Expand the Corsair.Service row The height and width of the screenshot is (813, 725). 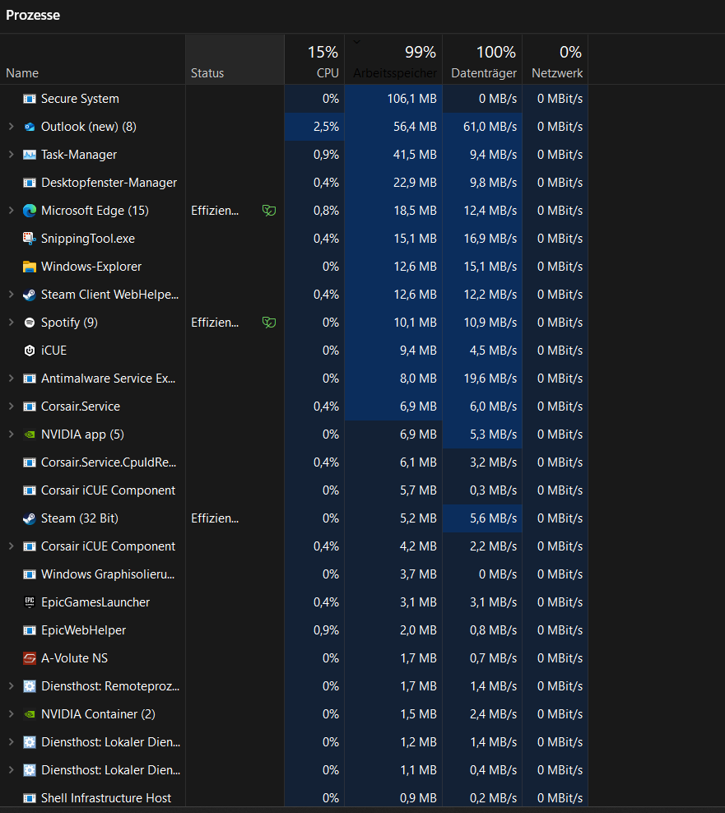pyautogui.click(x=11, y=406)
